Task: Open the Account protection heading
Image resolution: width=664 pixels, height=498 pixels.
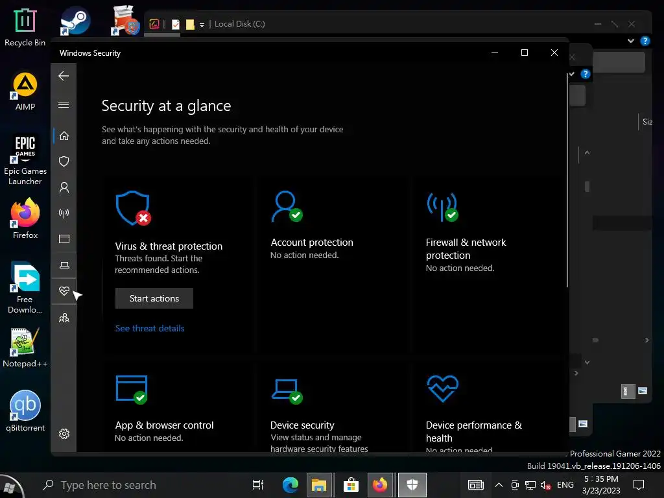Action: pyautogui.click(x=312, y=243)
